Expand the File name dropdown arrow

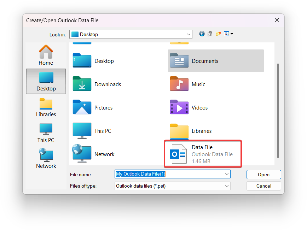(227, 174)
